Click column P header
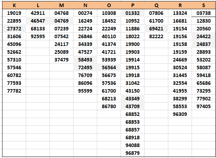Viewport: 216px width, 158px height. tap(133, 5)
